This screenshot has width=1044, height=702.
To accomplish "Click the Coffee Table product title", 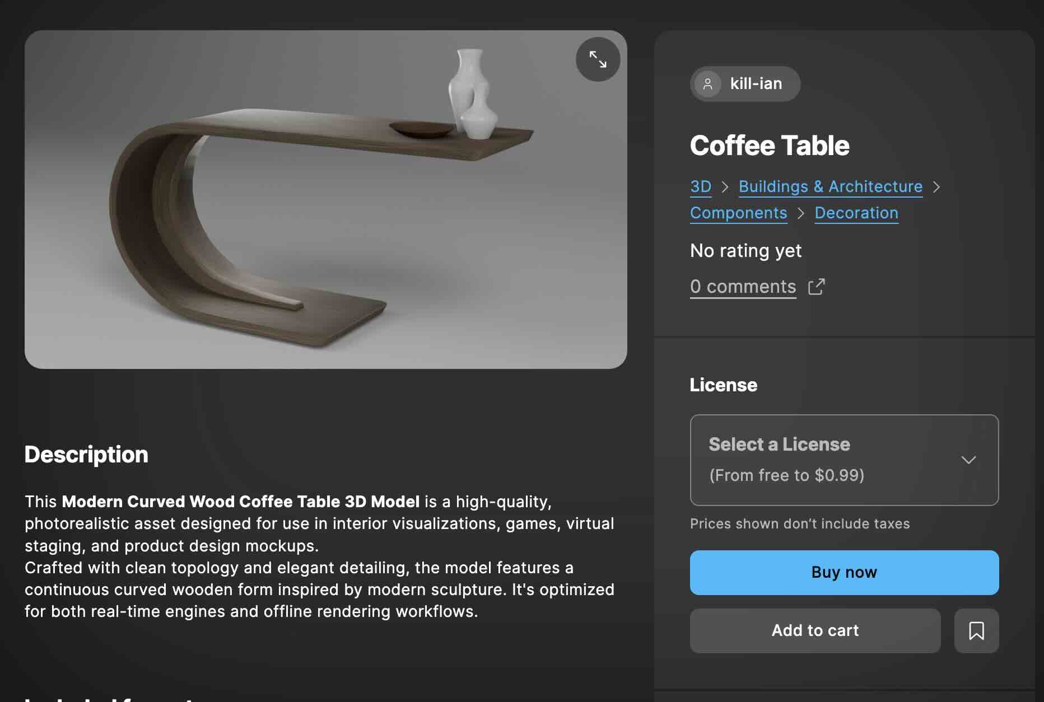I will point(770,146).
